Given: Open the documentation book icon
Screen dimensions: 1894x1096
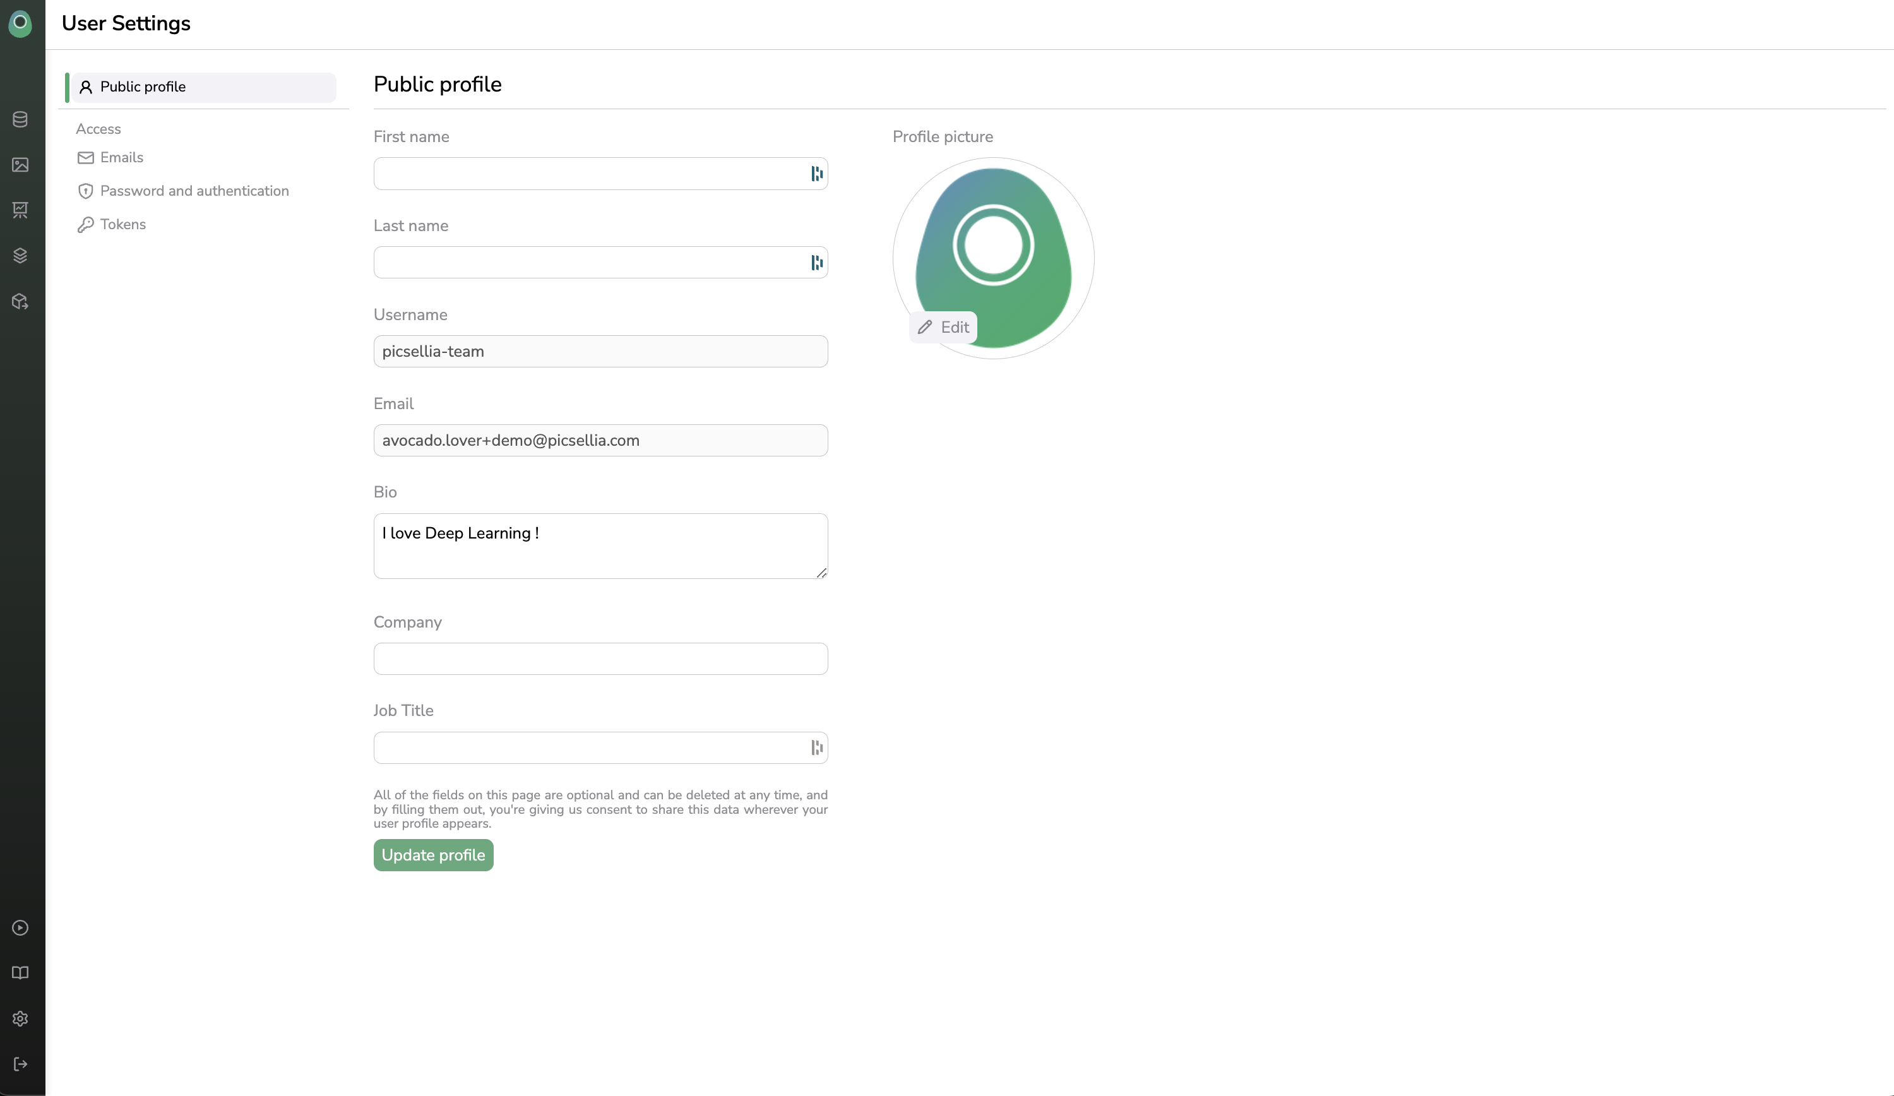Looking at the screenshot, I should tap(20, 973).
